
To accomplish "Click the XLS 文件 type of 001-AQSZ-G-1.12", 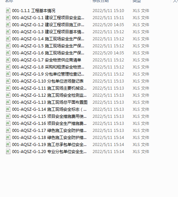I will pos(141,95).
